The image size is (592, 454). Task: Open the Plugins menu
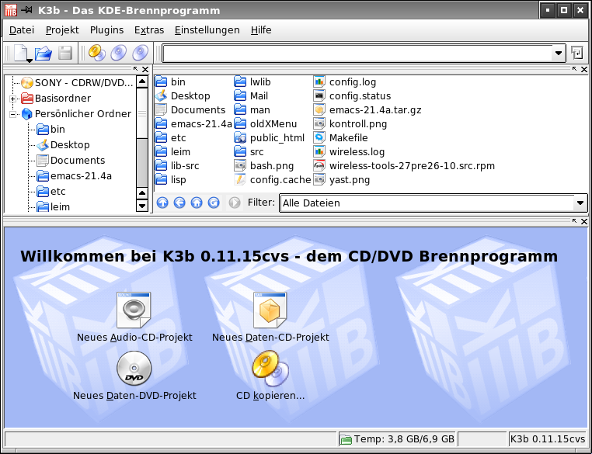(x=106, y=29)
